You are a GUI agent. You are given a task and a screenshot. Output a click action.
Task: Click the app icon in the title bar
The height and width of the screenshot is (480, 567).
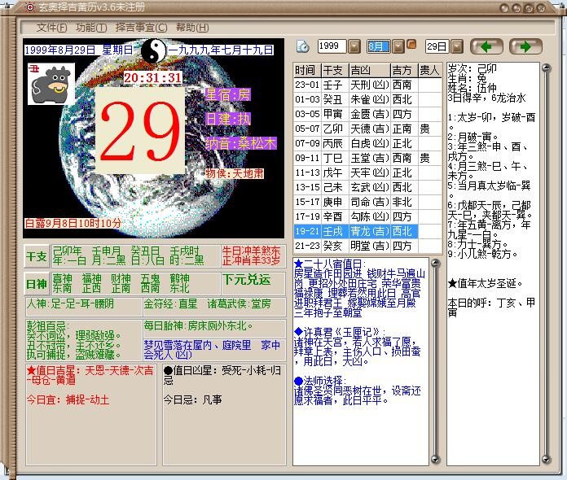click(30, 7)
